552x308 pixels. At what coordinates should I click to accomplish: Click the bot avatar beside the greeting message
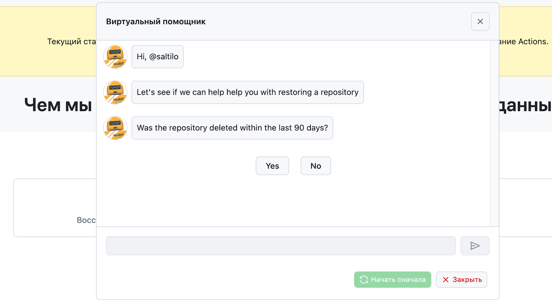point(115,57)
